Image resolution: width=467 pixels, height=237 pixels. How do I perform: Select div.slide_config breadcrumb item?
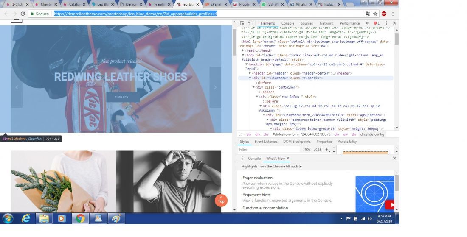(372, 134)
